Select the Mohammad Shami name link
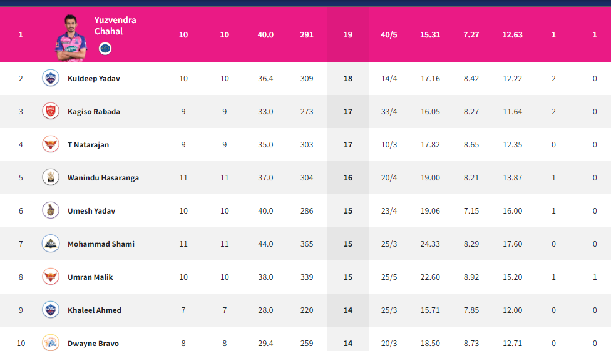The height and width of the screenshot is (351, 611). (x=101, y=244)
